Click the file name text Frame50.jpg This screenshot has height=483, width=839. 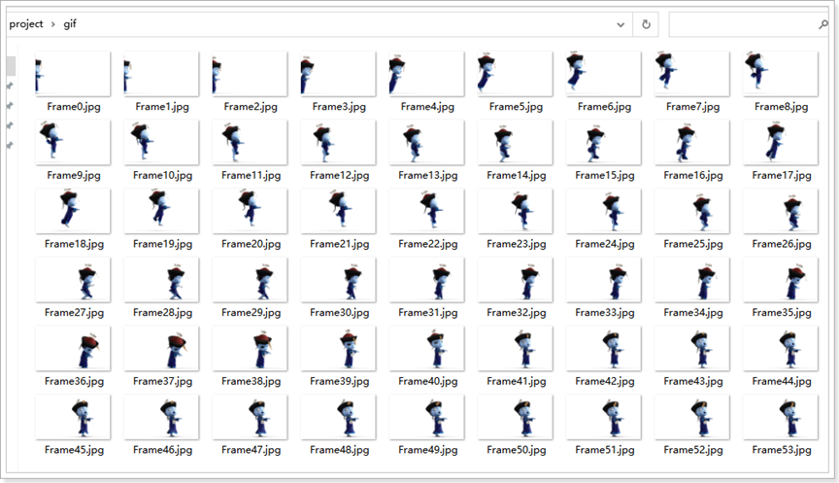pos(517,450)
